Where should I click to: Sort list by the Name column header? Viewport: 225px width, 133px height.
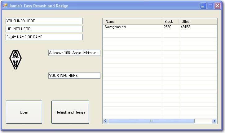(132, 22)
